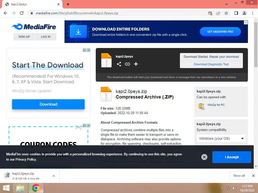
Task: Bookmark this page with the star
Action: 226,13
